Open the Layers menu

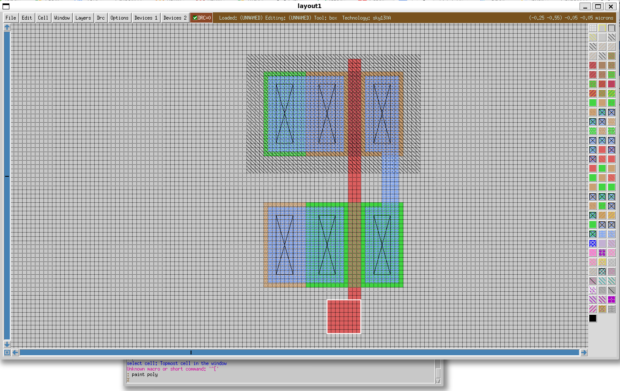[83, 18]
